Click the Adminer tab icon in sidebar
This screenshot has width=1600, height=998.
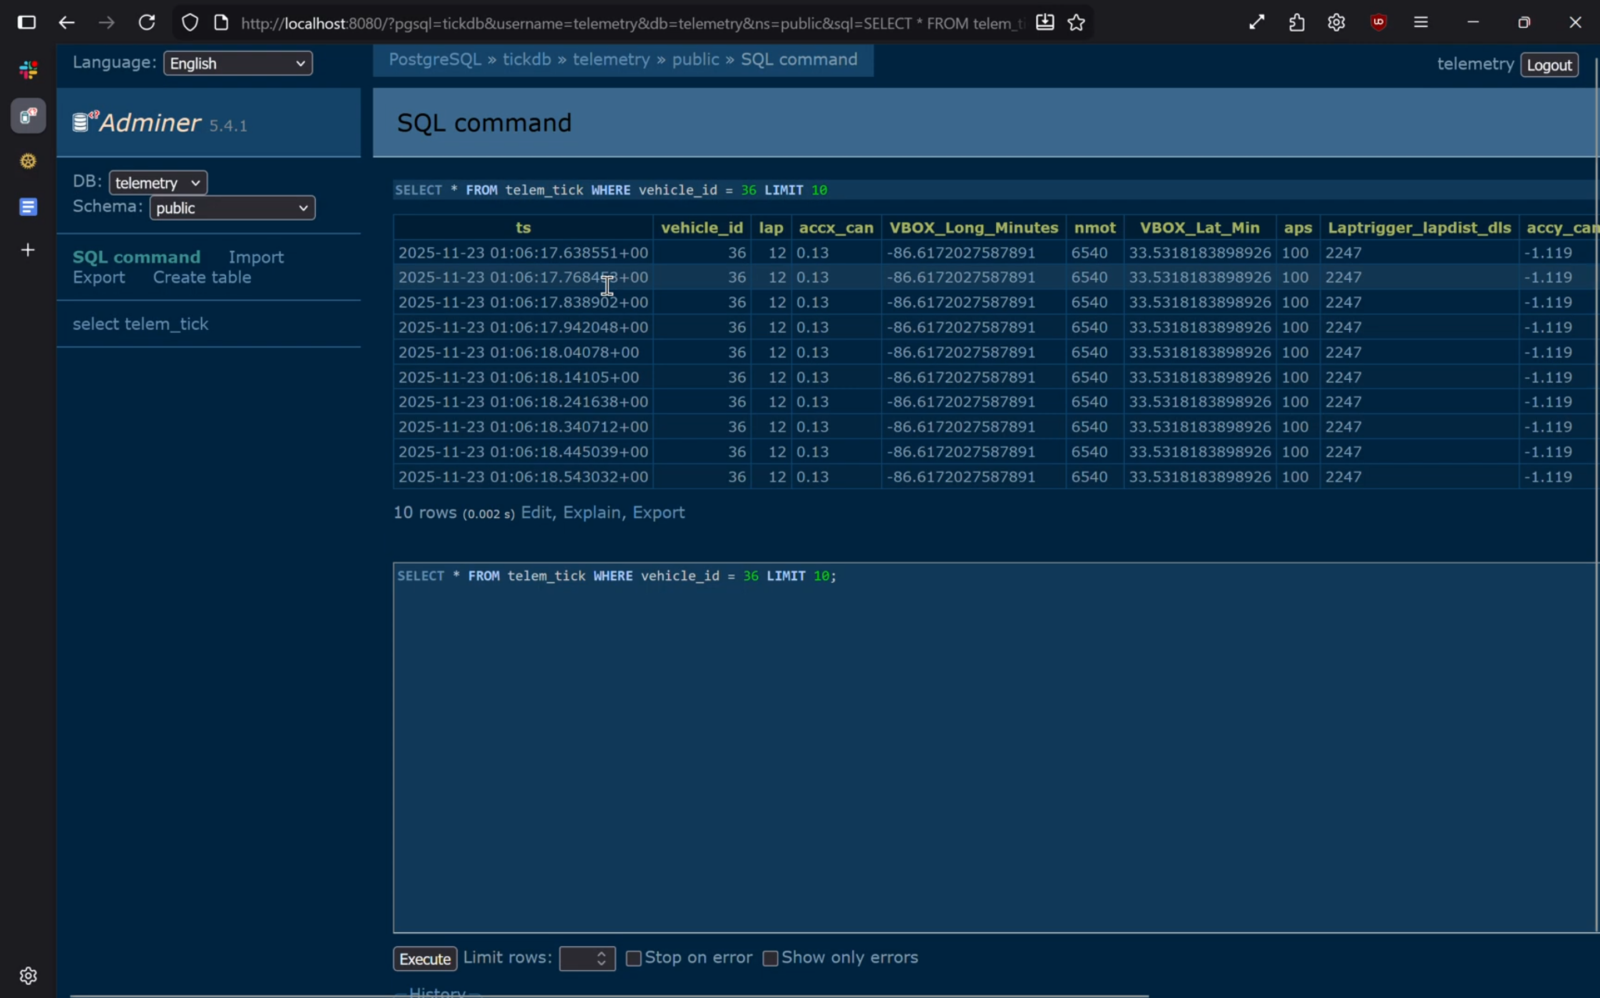click(x=28, y=116)
